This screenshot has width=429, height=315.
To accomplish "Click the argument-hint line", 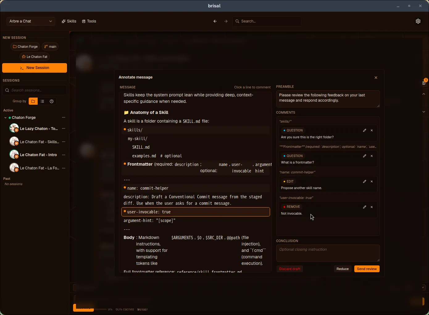I will pos(196,220).
